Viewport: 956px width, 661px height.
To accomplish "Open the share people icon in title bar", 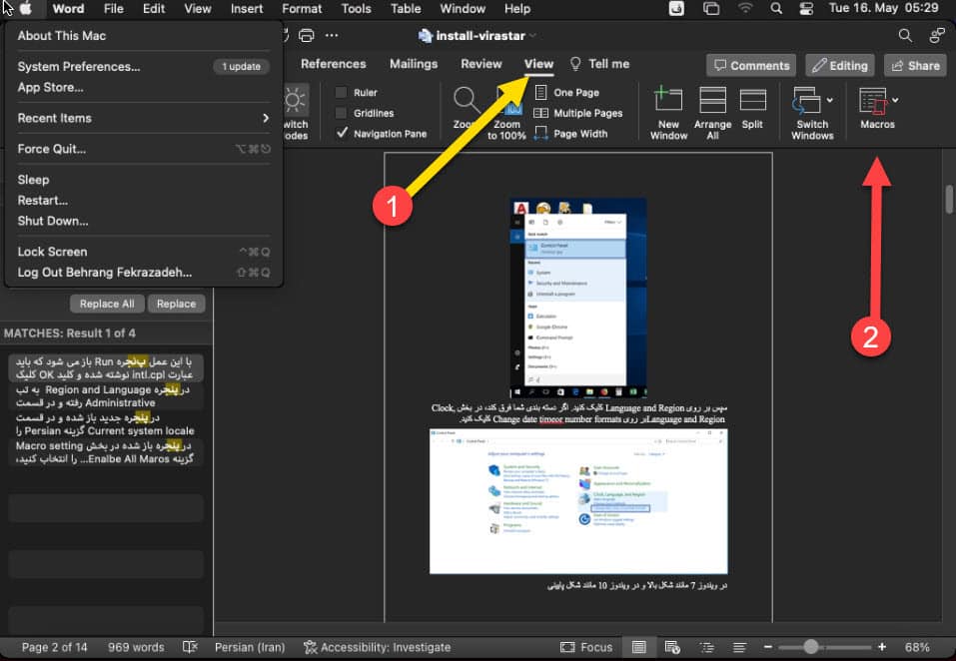I will pos(936,36).
